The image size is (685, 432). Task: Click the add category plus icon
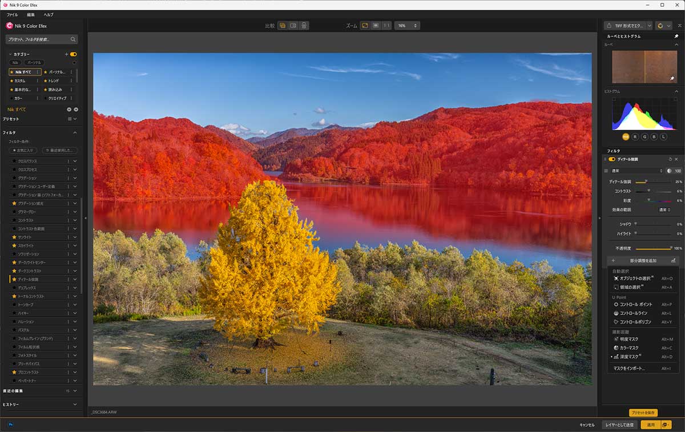pos(67,54)
